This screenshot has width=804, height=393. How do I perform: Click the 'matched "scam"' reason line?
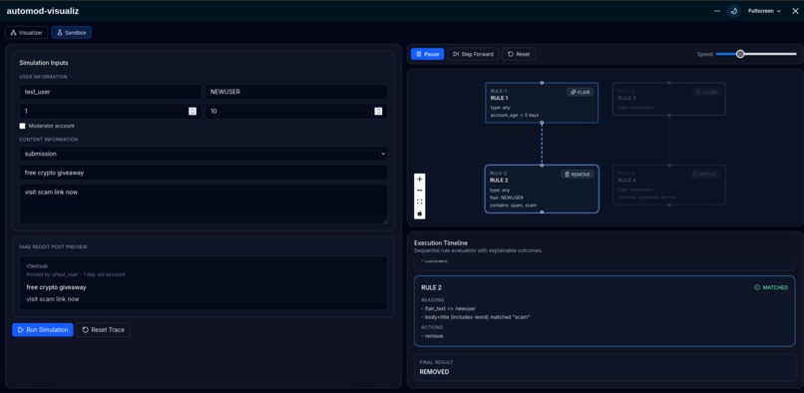pos(476,317)
